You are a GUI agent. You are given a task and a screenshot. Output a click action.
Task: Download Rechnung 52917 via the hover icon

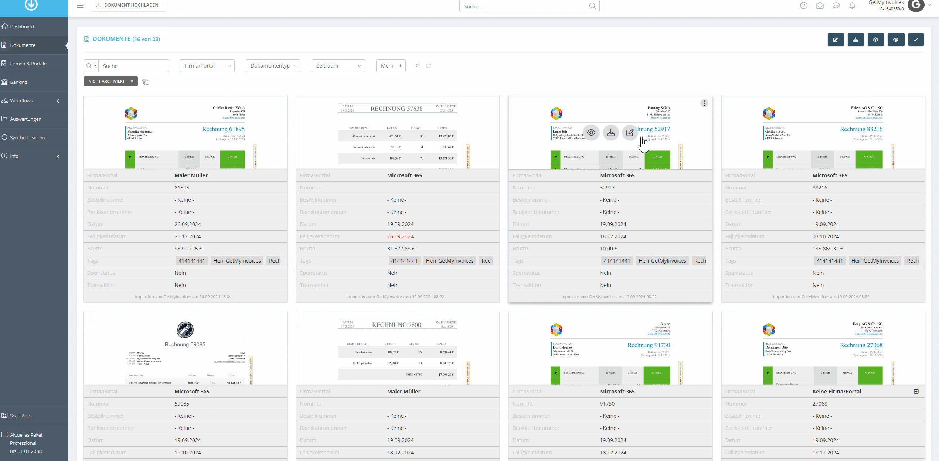click(x=610, y=132)
